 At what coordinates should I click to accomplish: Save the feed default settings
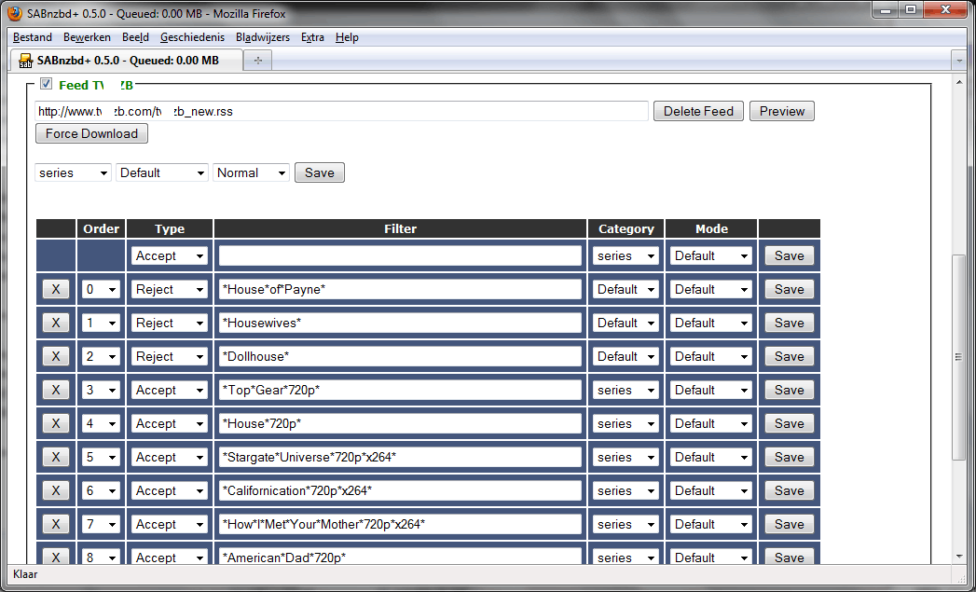click(x=320, y=173)
